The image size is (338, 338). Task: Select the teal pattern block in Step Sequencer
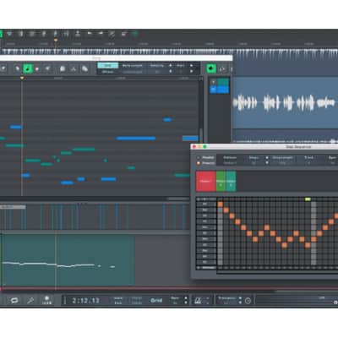click(x=231, y=181)
